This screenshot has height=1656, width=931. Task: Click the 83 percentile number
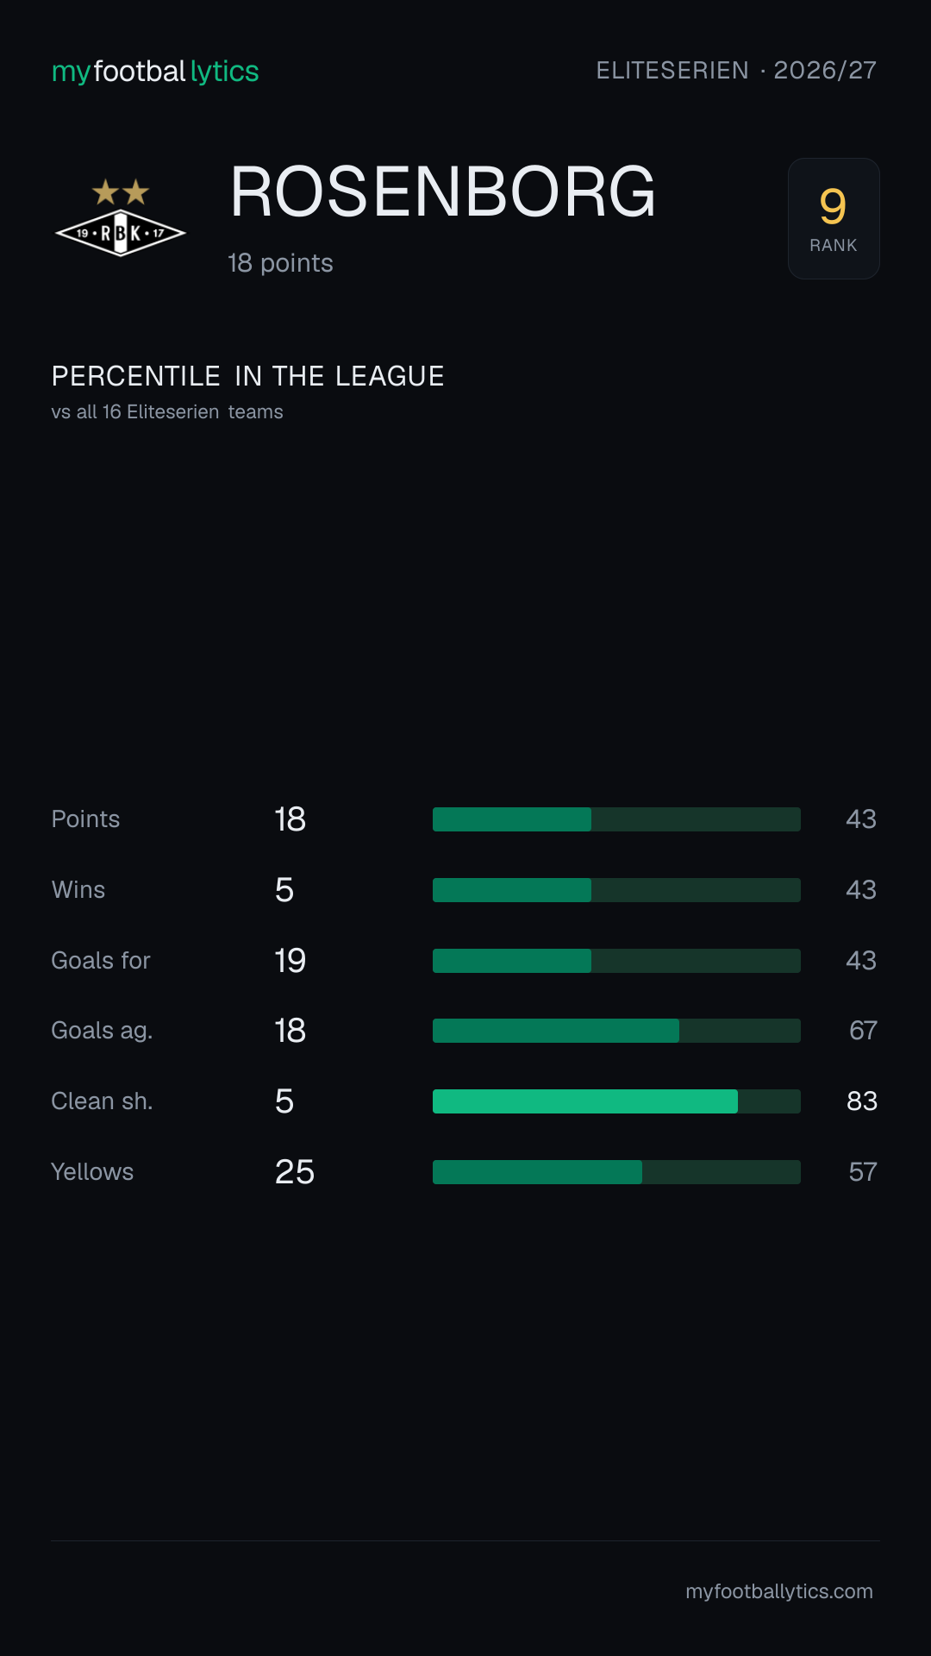tap(862, 1101)
